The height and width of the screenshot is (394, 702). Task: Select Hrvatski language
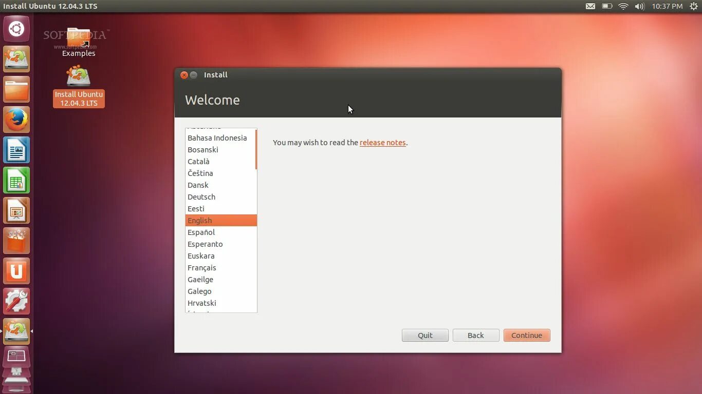[x=220, y=303]
